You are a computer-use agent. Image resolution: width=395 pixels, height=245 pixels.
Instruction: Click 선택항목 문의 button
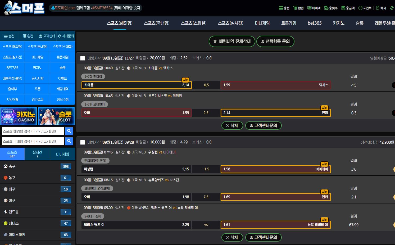pos(275,41)
